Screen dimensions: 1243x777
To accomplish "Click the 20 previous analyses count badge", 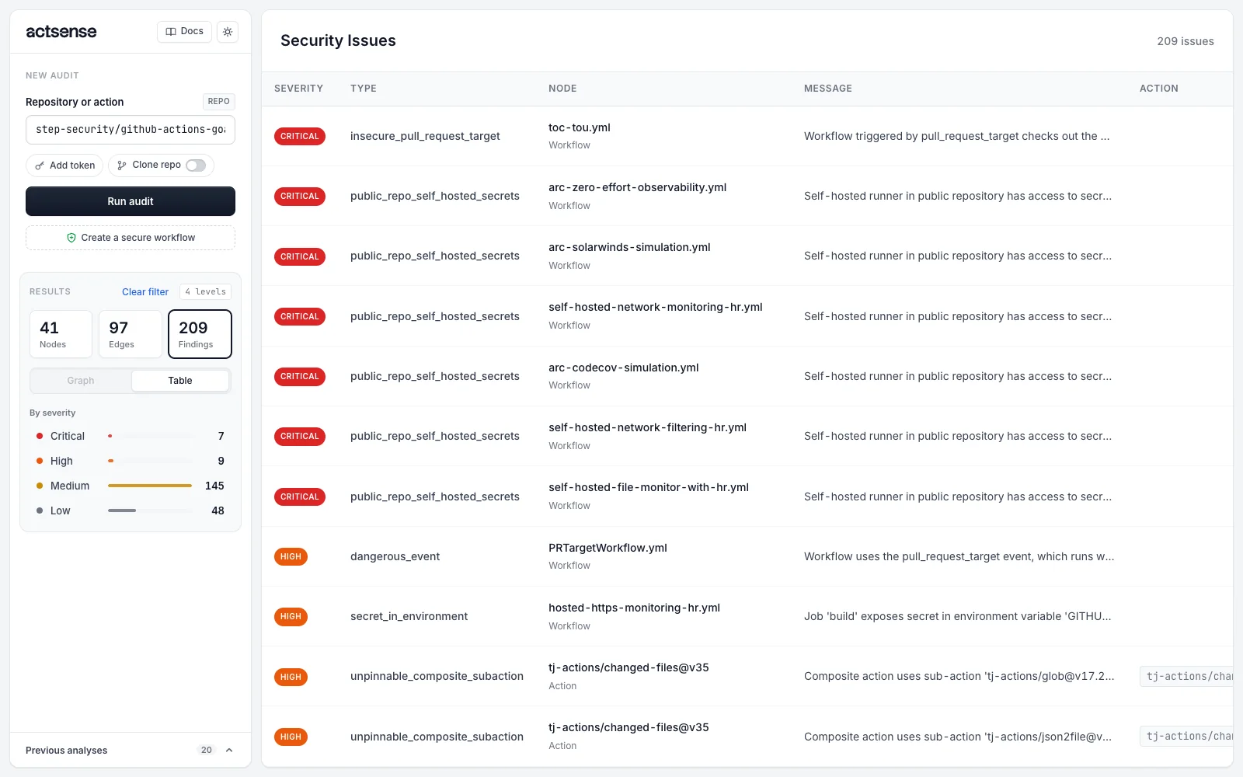I will point(207,751).
